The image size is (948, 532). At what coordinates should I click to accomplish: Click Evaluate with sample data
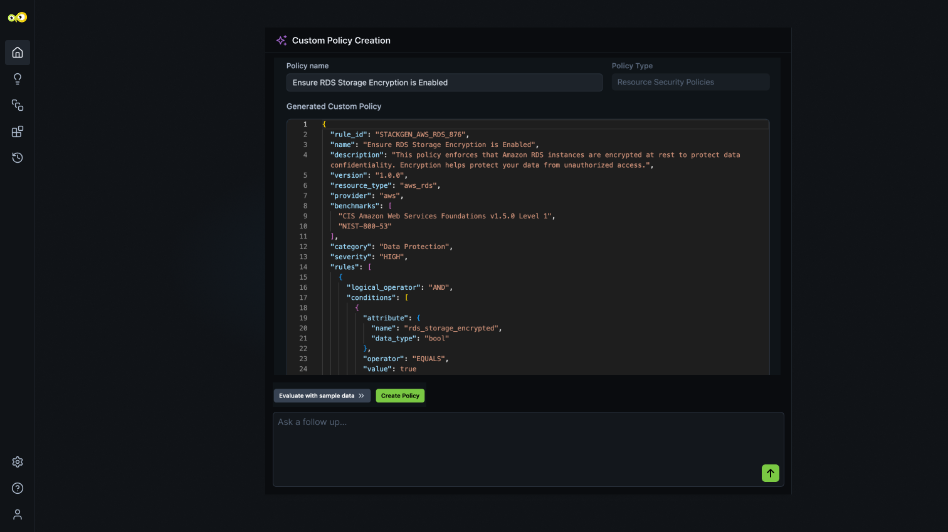tap(317, 396)
